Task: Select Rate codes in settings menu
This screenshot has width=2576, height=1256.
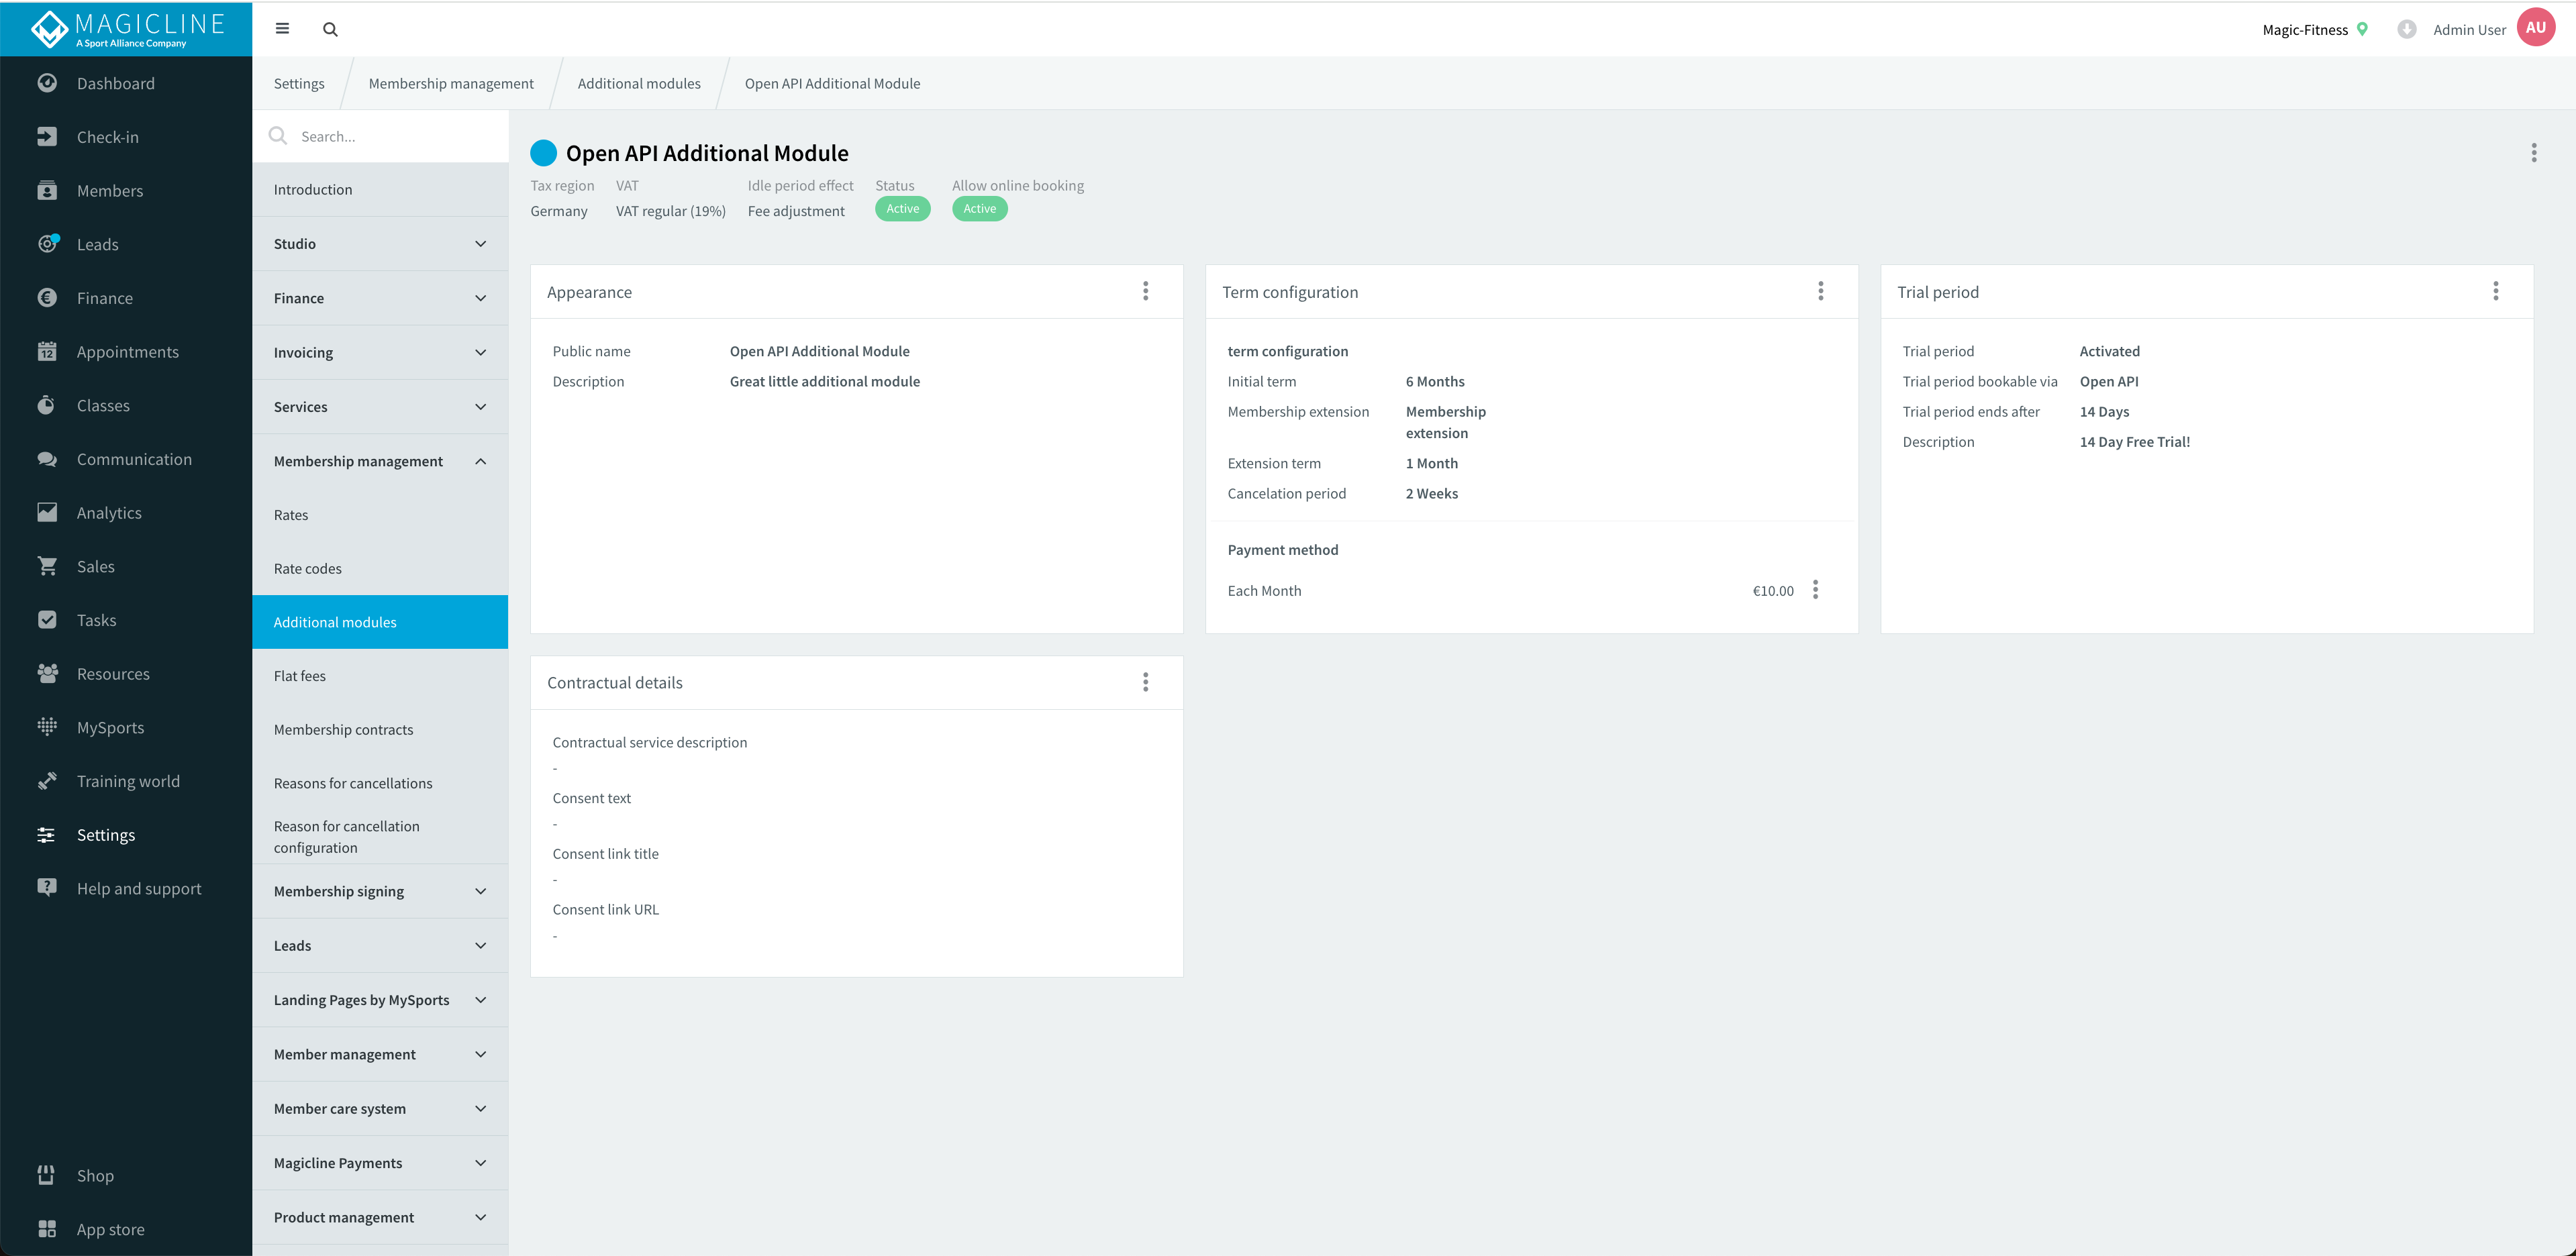Action: [x=308, y=568]
